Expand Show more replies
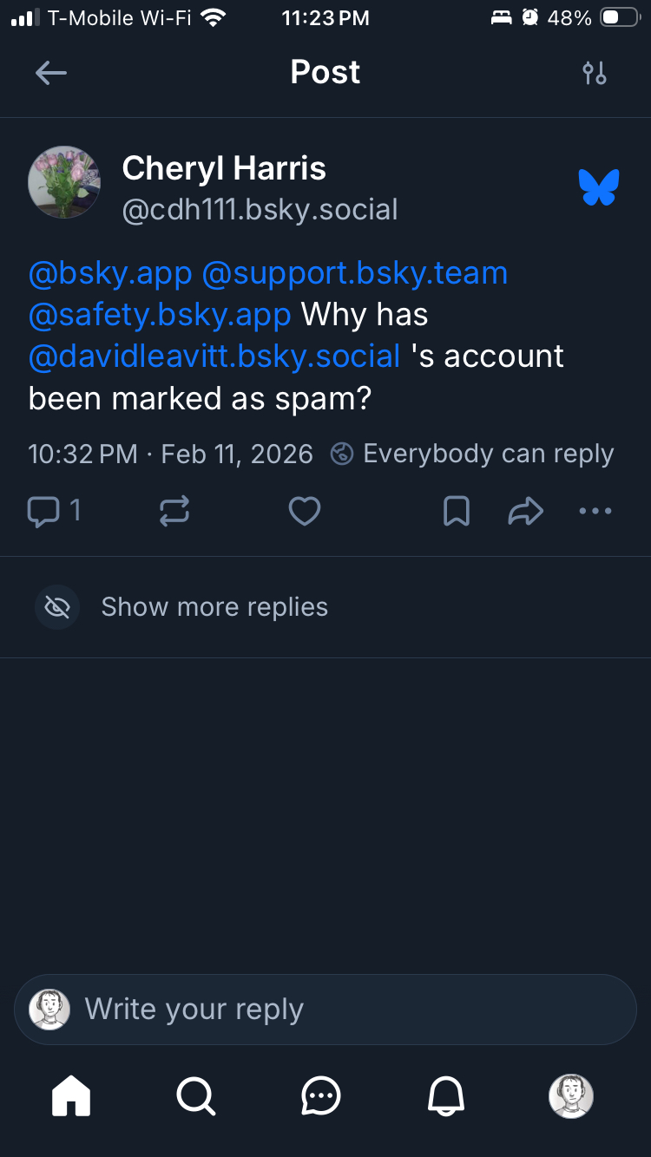 click(214, 607)
